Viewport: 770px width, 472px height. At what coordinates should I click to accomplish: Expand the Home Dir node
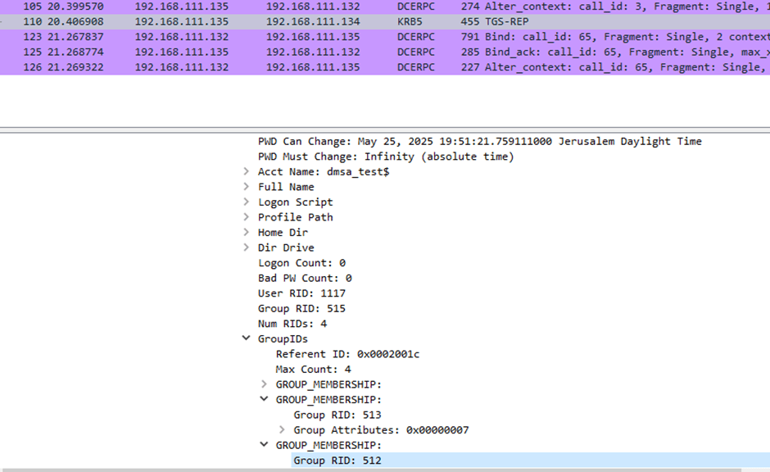pos(247,233)
